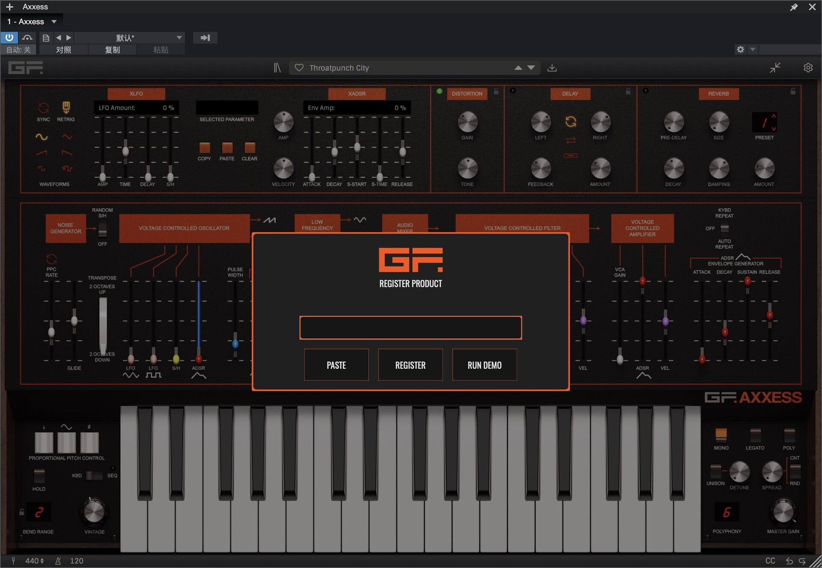Image resolution: width=822 pixels, height=568 pixels.
Task: Click the host copy button
Action: [112, 50]
